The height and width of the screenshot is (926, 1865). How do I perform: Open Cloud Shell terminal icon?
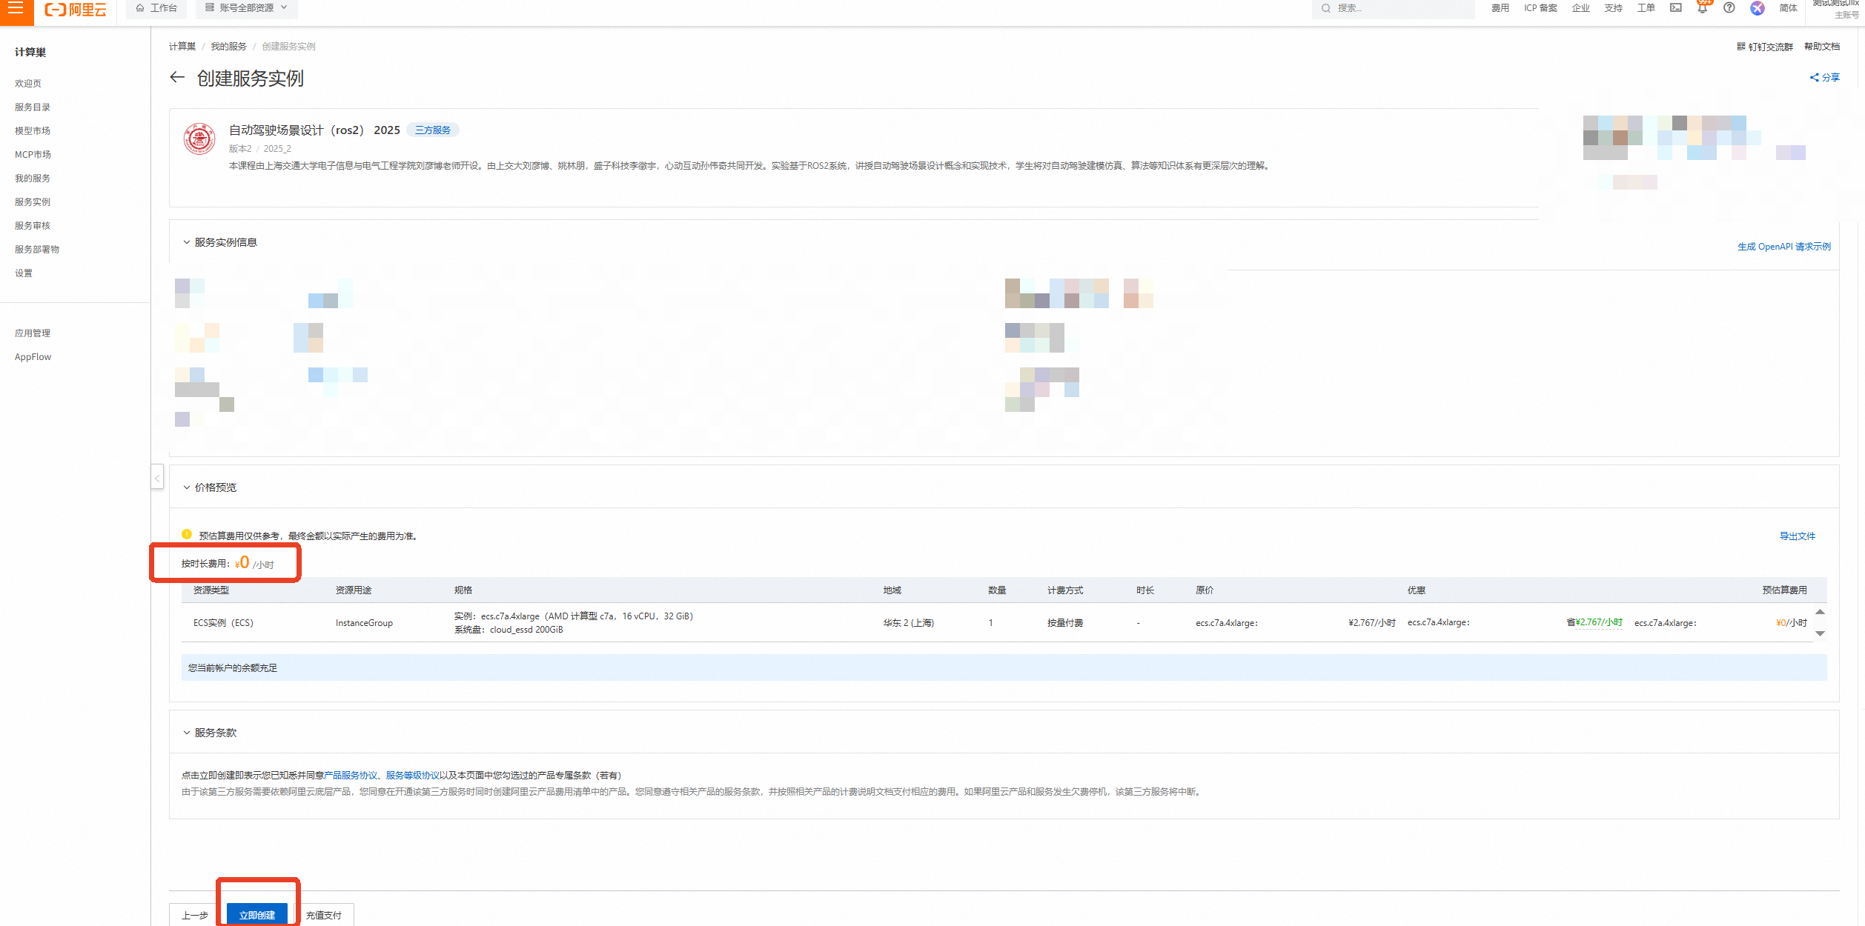[x=1675, y=8]
